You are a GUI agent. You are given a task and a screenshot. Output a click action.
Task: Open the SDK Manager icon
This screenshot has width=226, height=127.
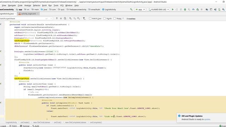[224, 10]
